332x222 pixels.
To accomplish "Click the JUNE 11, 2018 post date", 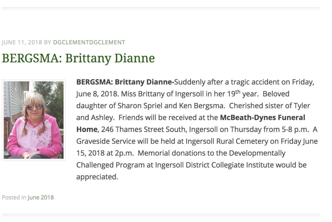I will click(22, 42).
